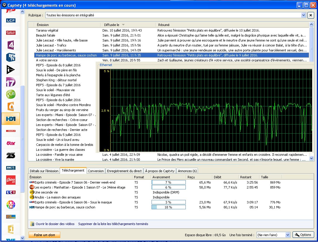Open the Chérie 25 channel
This screenshot has width=318, height=242.
click(x=11, y=180)
